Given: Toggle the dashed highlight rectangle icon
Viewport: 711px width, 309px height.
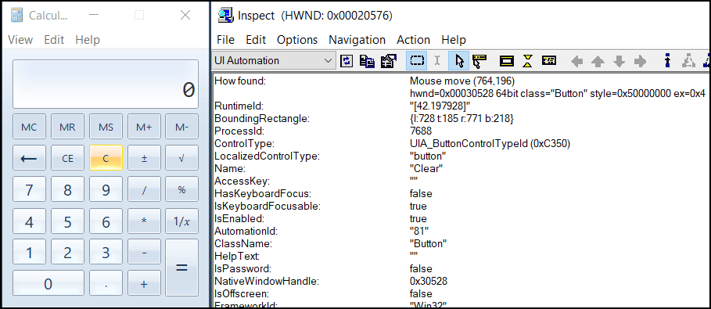Looking at the screenshot, I should click(416, 61).
